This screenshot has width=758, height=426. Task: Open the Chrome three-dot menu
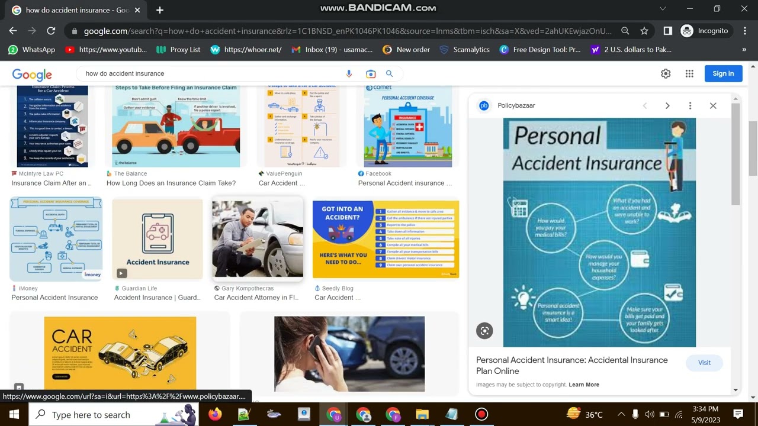tap(744, 31)
